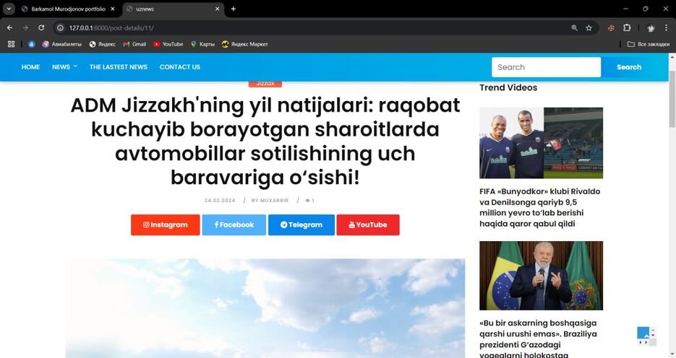
Task: Open the profile avatar menu
Action: tap(651, 27)
